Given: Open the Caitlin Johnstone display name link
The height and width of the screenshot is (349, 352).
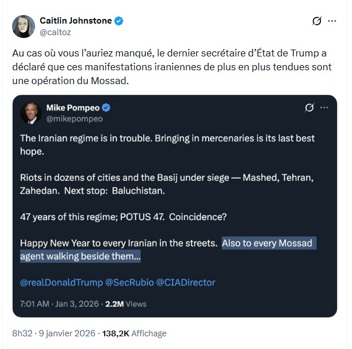Looking at the screenshot, I should 76,21.
